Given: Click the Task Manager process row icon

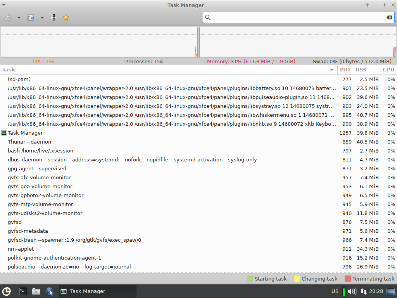Looking at the screenshot, I should click(x=4, y=133).
